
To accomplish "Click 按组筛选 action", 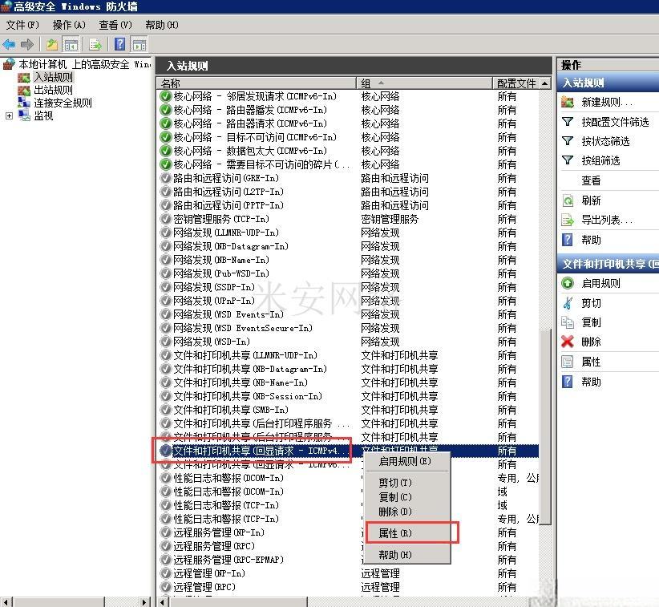I will pos(600,160).
